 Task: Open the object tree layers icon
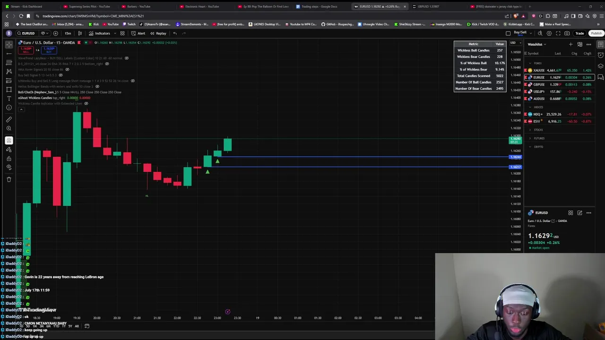click(x=600, y=66)
